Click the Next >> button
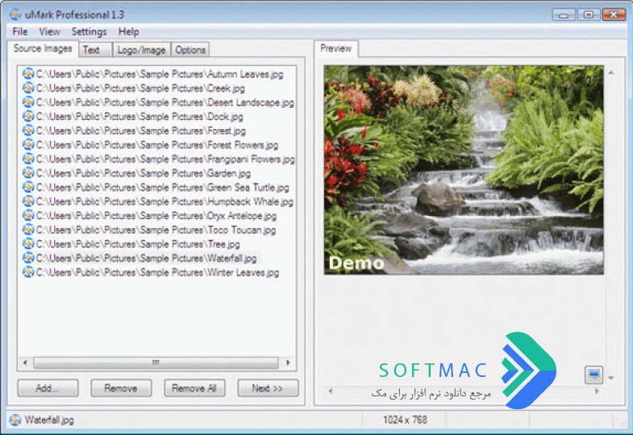633x435 pixels. point(268,387)
